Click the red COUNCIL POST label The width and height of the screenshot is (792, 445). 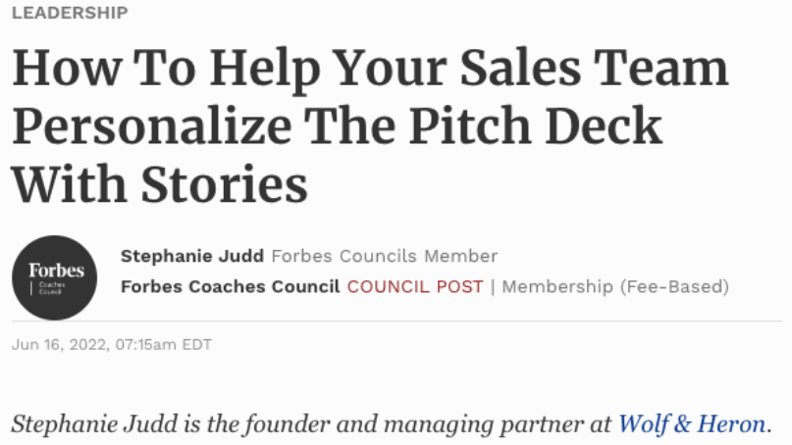415,287
